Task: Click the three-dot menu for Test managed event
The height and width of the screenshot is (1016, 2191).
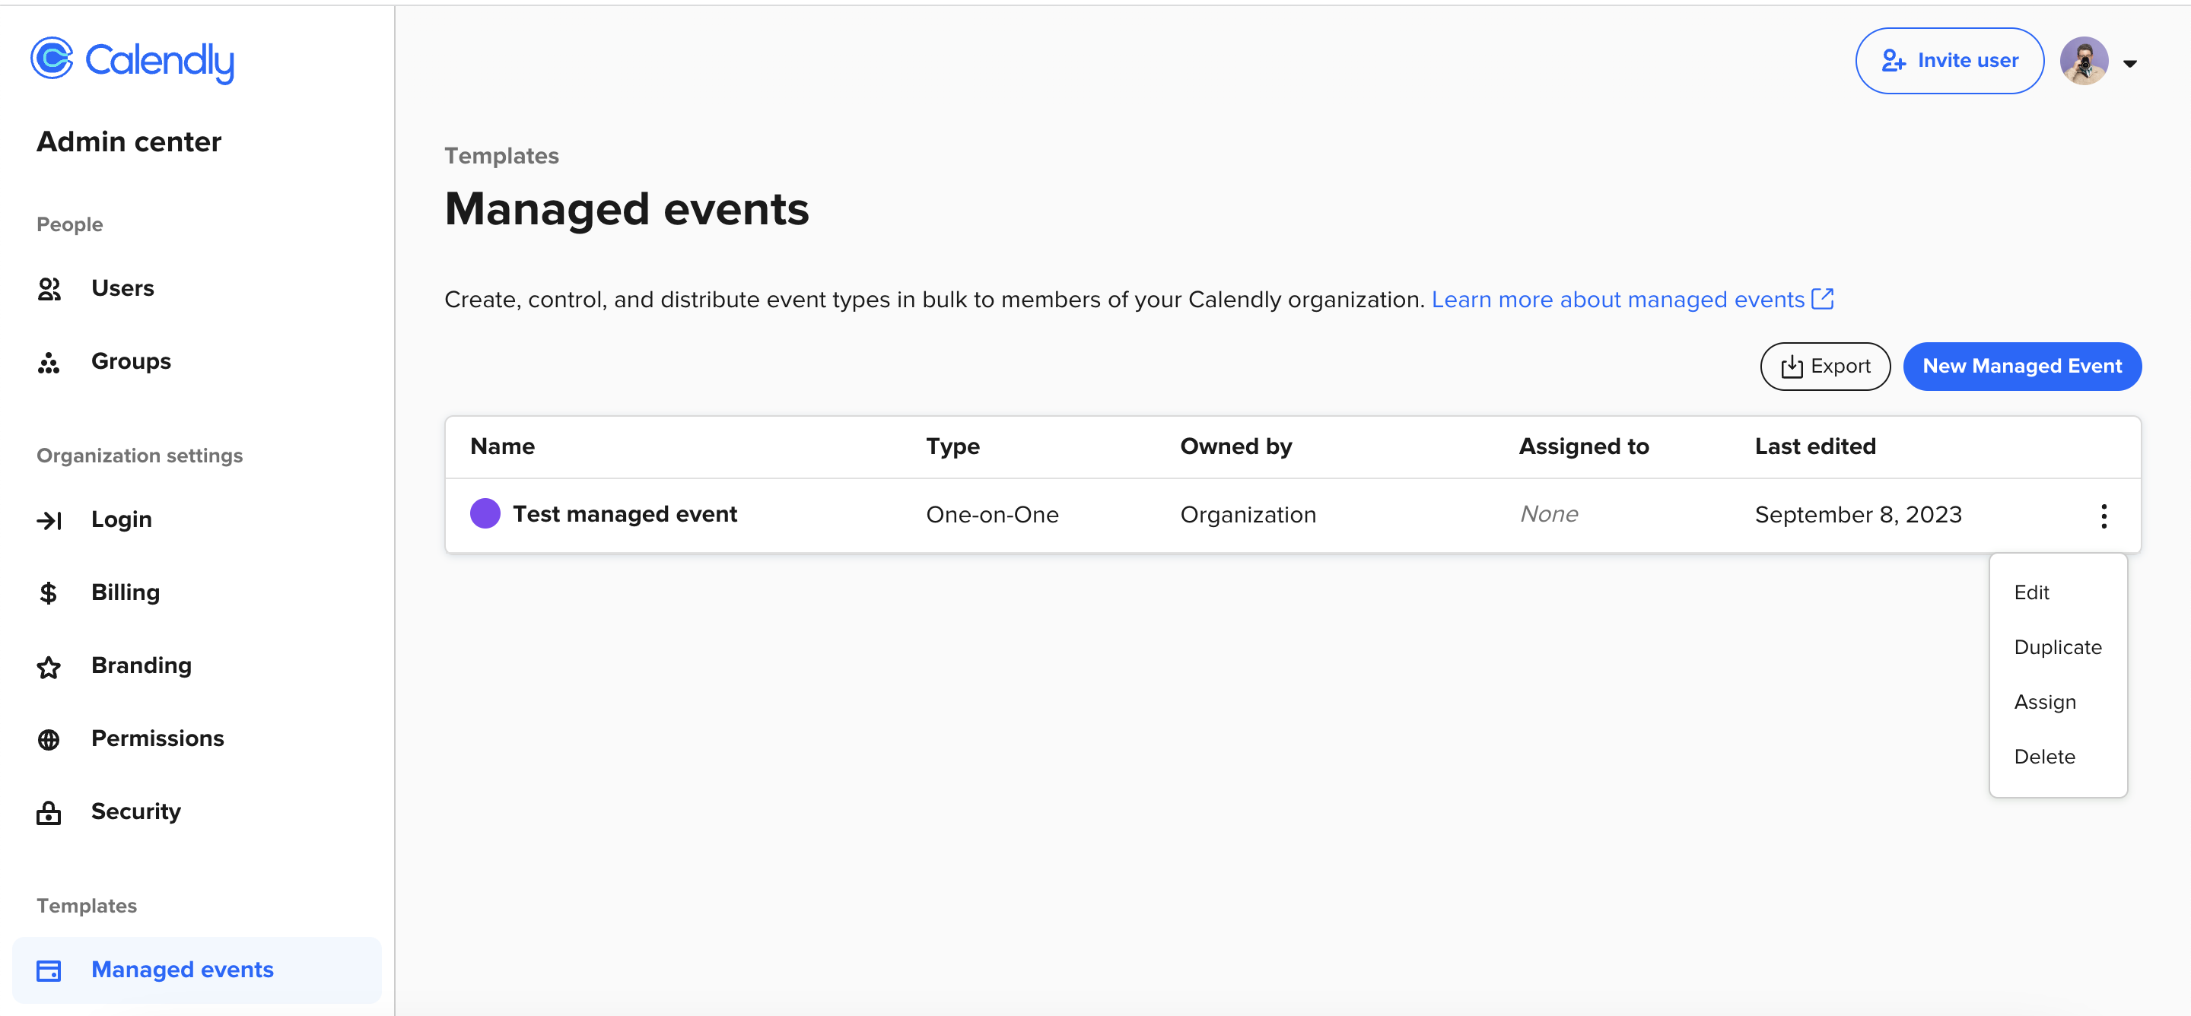Action: 2104,516
